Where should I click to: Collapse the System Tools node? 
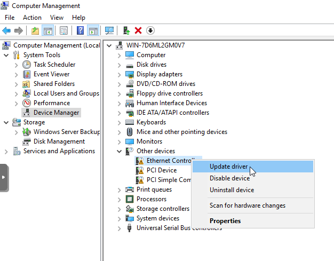coord(6,55)
